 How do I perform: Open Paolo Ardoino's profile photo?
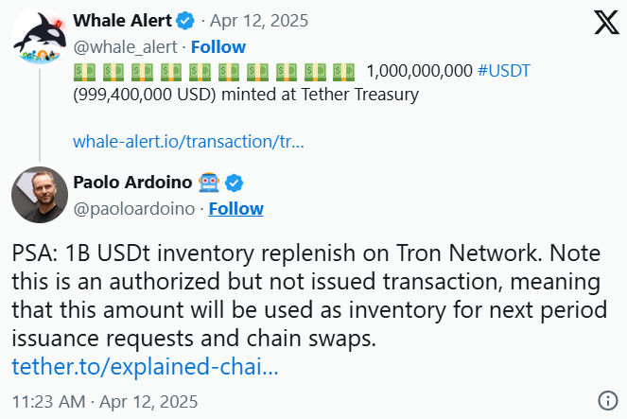[39, 196]
